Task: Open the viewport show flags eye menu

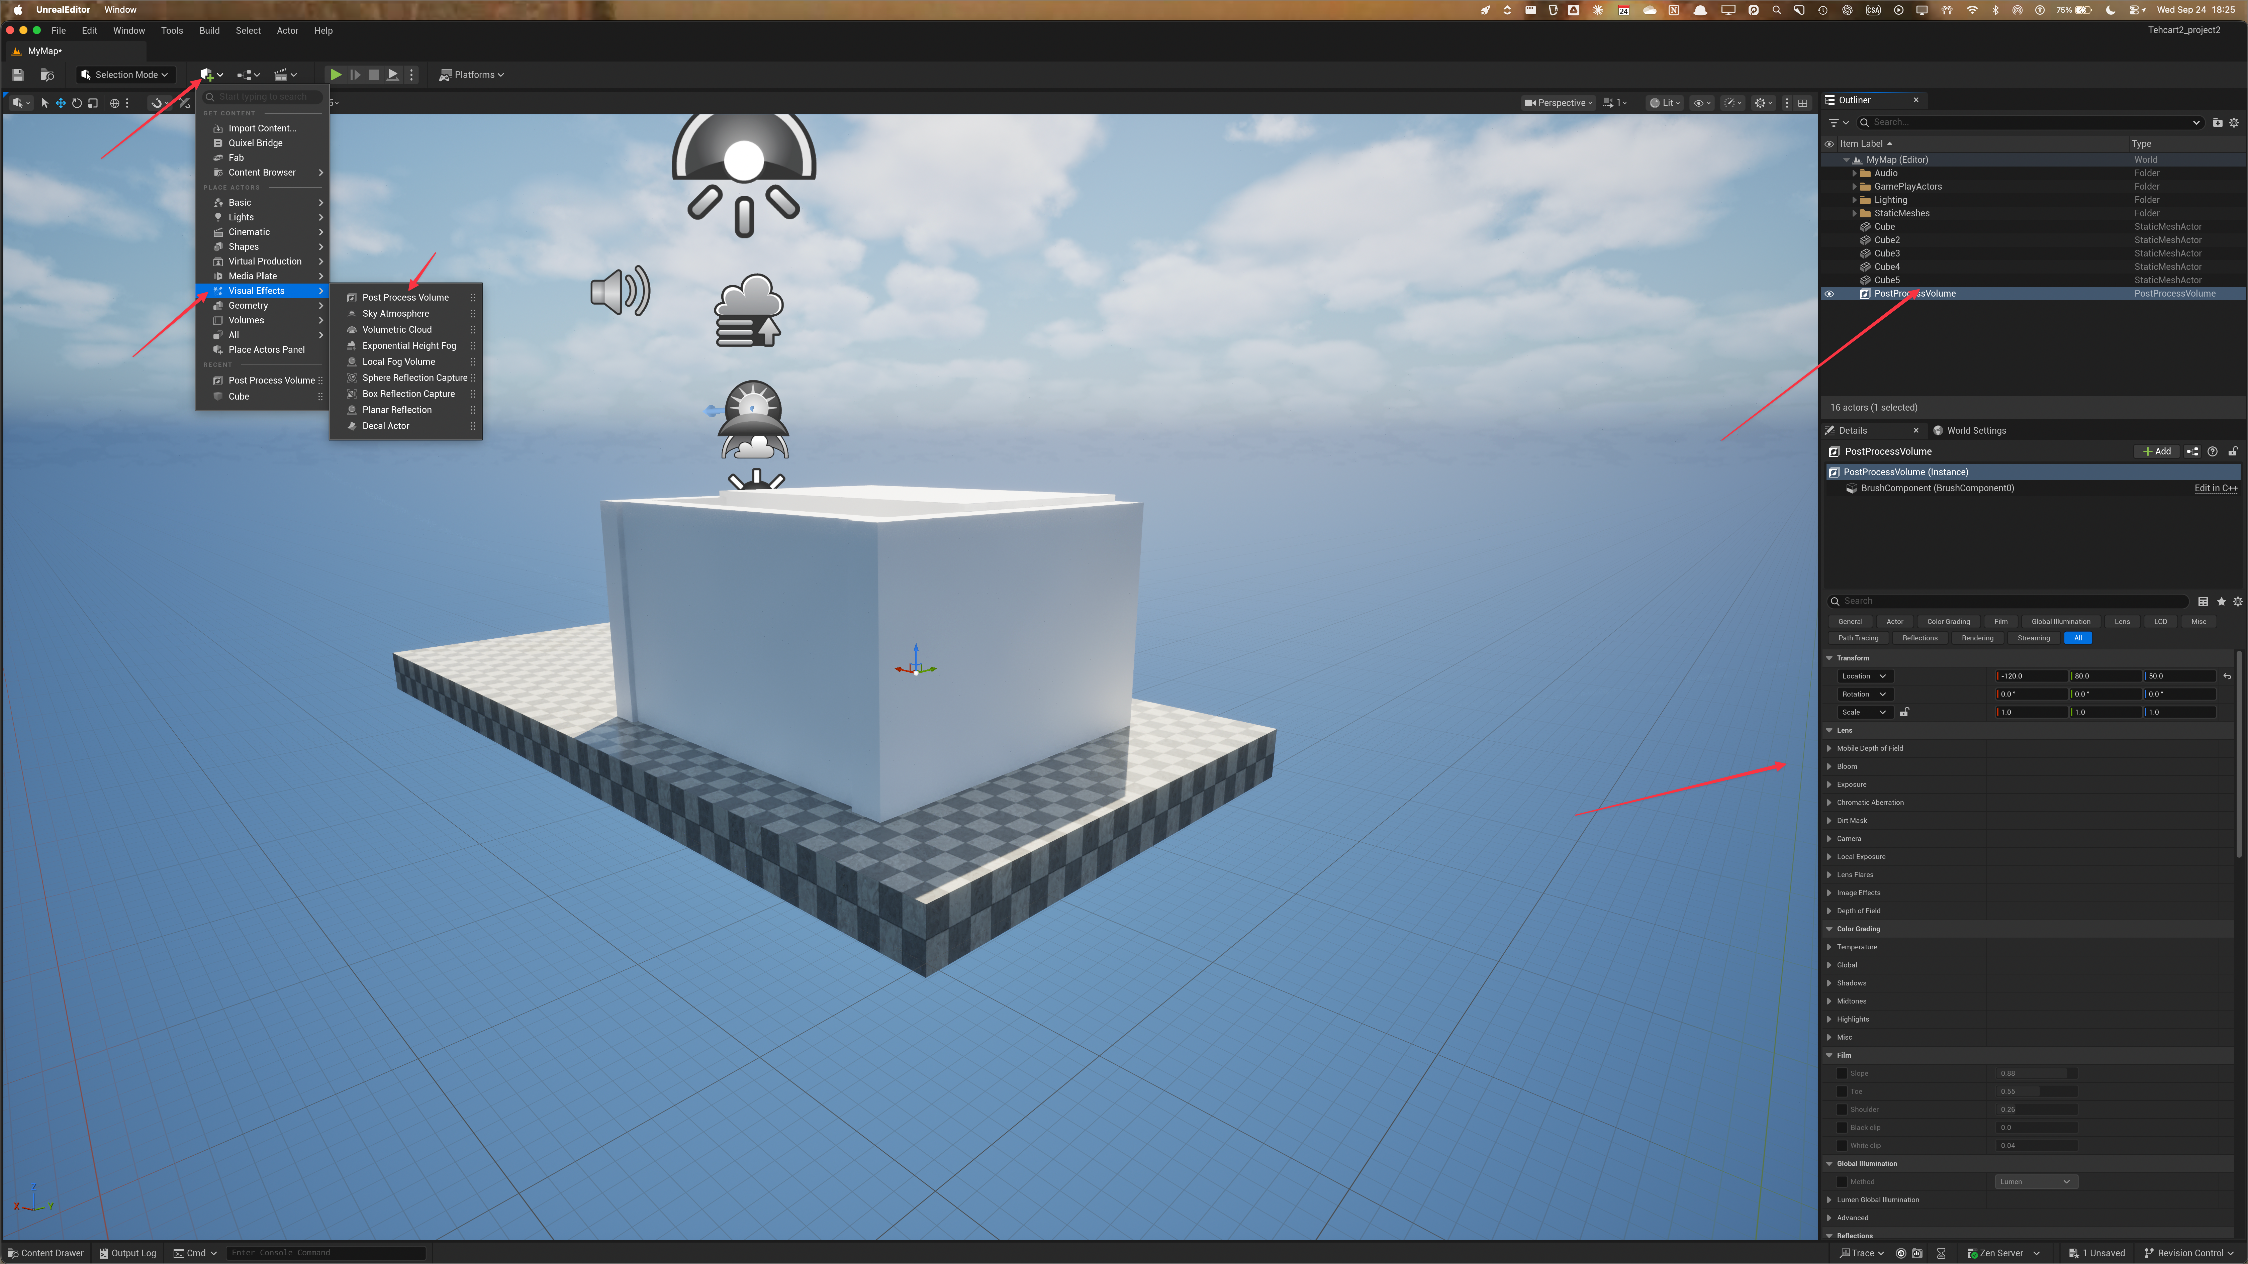Action: click(x=1702, y=103)
